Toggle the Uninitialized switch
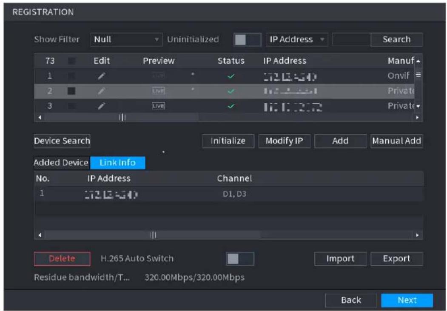 247,40
